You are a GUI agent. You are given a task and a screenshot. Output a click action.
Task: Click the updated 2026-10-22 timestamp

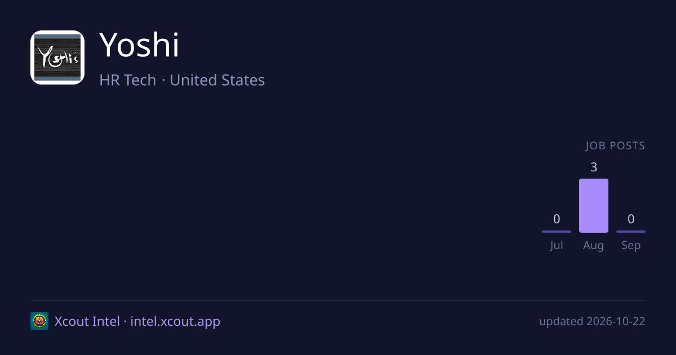(x=592, y=321)
